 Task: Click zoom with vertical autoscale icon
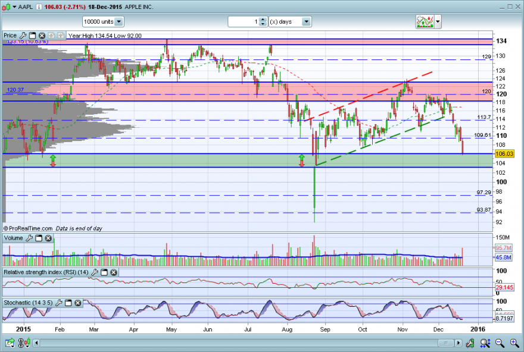click(x=485, y=342)
